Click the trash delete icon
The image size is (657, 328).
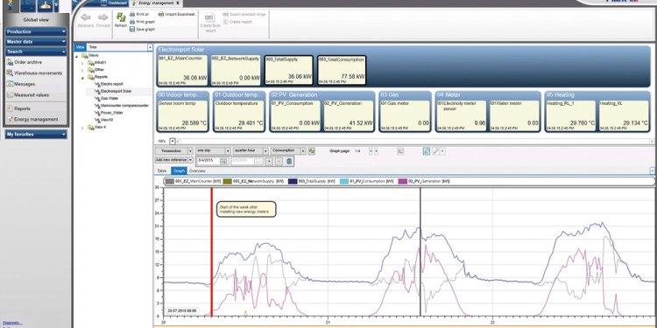coord(289,161)
